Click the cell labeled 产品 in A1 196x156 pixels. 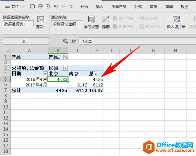coord(29,57)
